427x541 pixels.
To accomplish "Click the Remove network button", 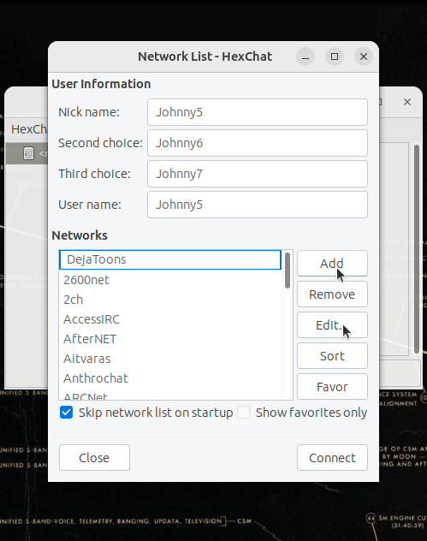I will 332,294.
